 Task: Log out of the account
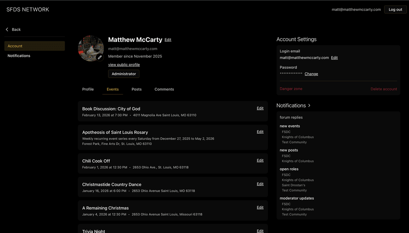click(x=395, y=10)
